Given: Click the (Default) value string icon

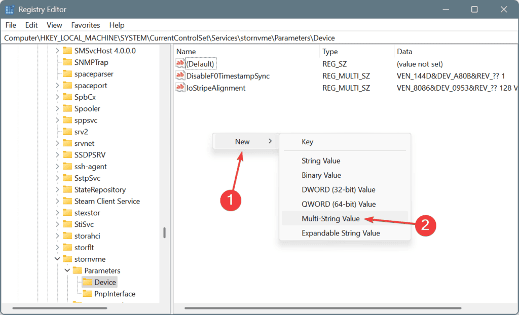Looking at the screenshot, I should (x=180, y=63).
